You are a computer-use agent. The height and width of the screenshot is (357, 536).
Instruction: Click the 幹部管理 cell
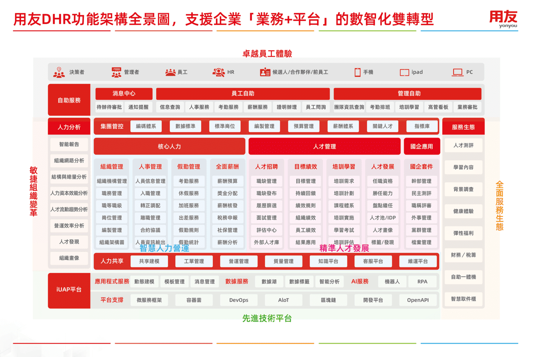422,181
